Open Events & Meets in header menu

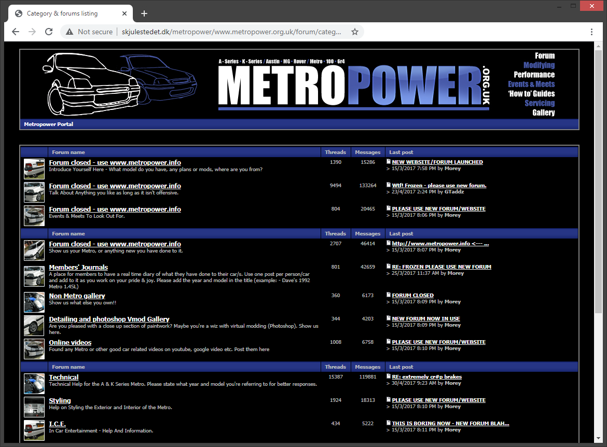[531, 84]
